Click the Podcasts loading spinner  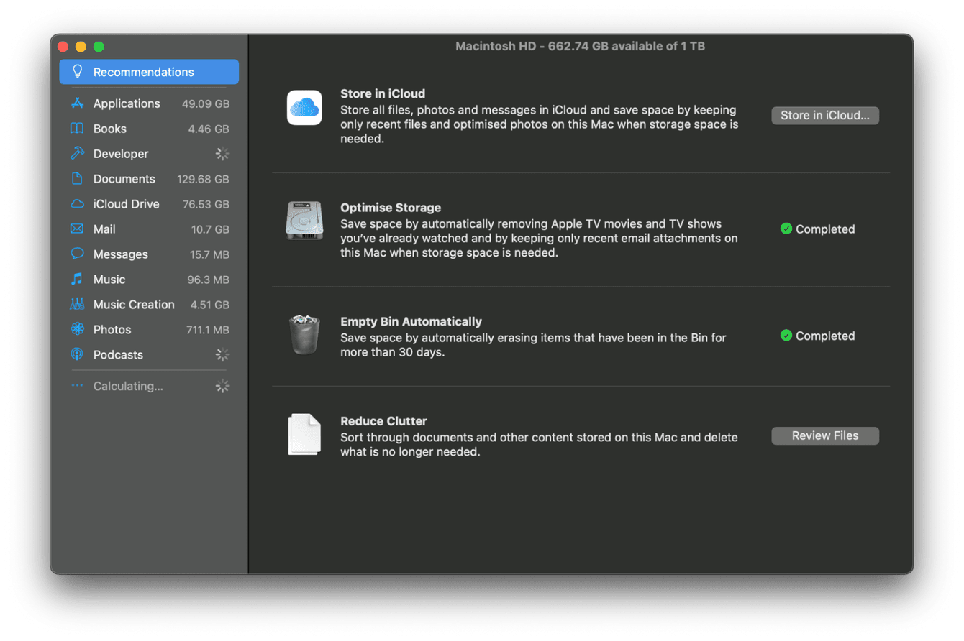click(x=223, y=355)
